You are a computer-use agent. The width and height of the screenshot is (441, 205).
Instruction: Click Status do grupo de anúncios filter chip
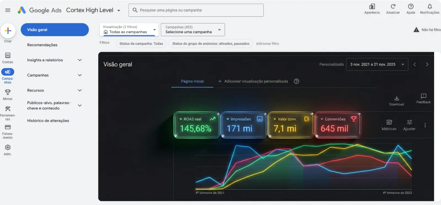[x=211, y=44]
